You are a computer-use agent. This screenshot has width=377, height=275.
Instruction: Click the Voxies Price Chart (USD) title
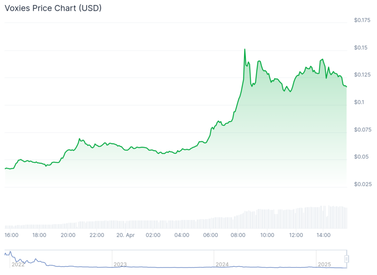[x=53, y=9]
